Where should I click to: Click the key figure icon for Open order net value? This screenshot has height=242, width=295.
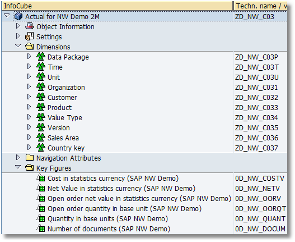[x=41, y=198]
